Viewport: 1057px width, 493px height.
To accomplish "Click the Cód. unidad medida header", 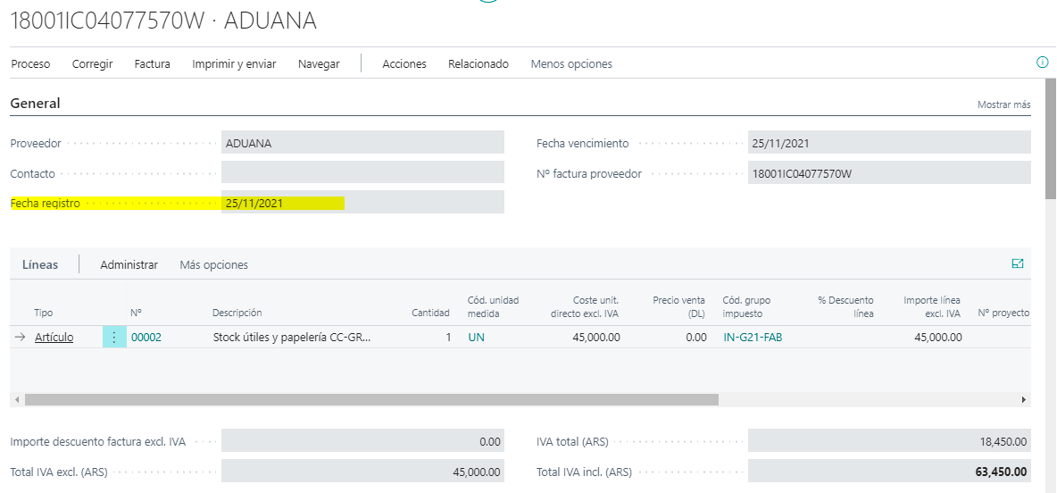I will pos(494,306).
